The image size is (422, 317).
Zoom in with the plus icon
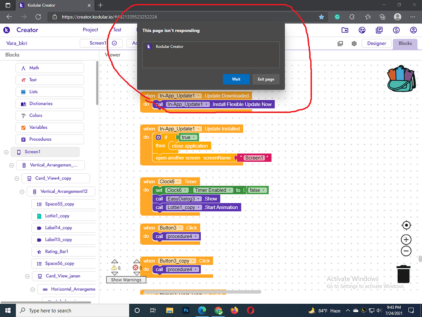click(x=406, y=239)
